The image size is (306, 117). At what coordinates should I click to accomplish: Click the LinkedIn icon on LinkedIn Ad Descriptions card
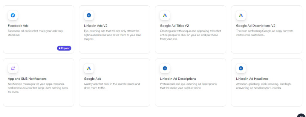click(165, 68)
